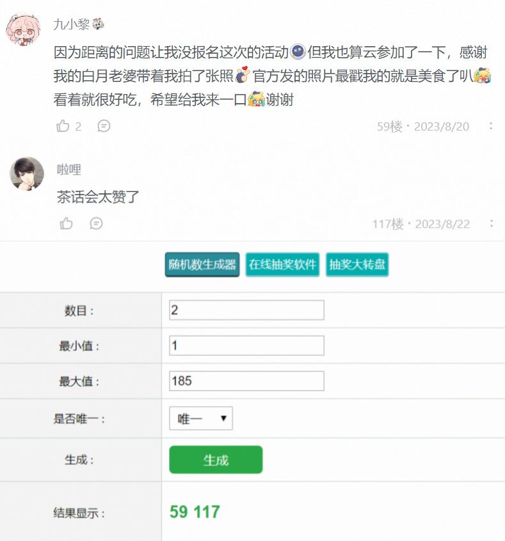The width and height of the screenshot is (505, 541).
Task: Click the dropdown arrow next to 唯一
Action: [223, 419]
